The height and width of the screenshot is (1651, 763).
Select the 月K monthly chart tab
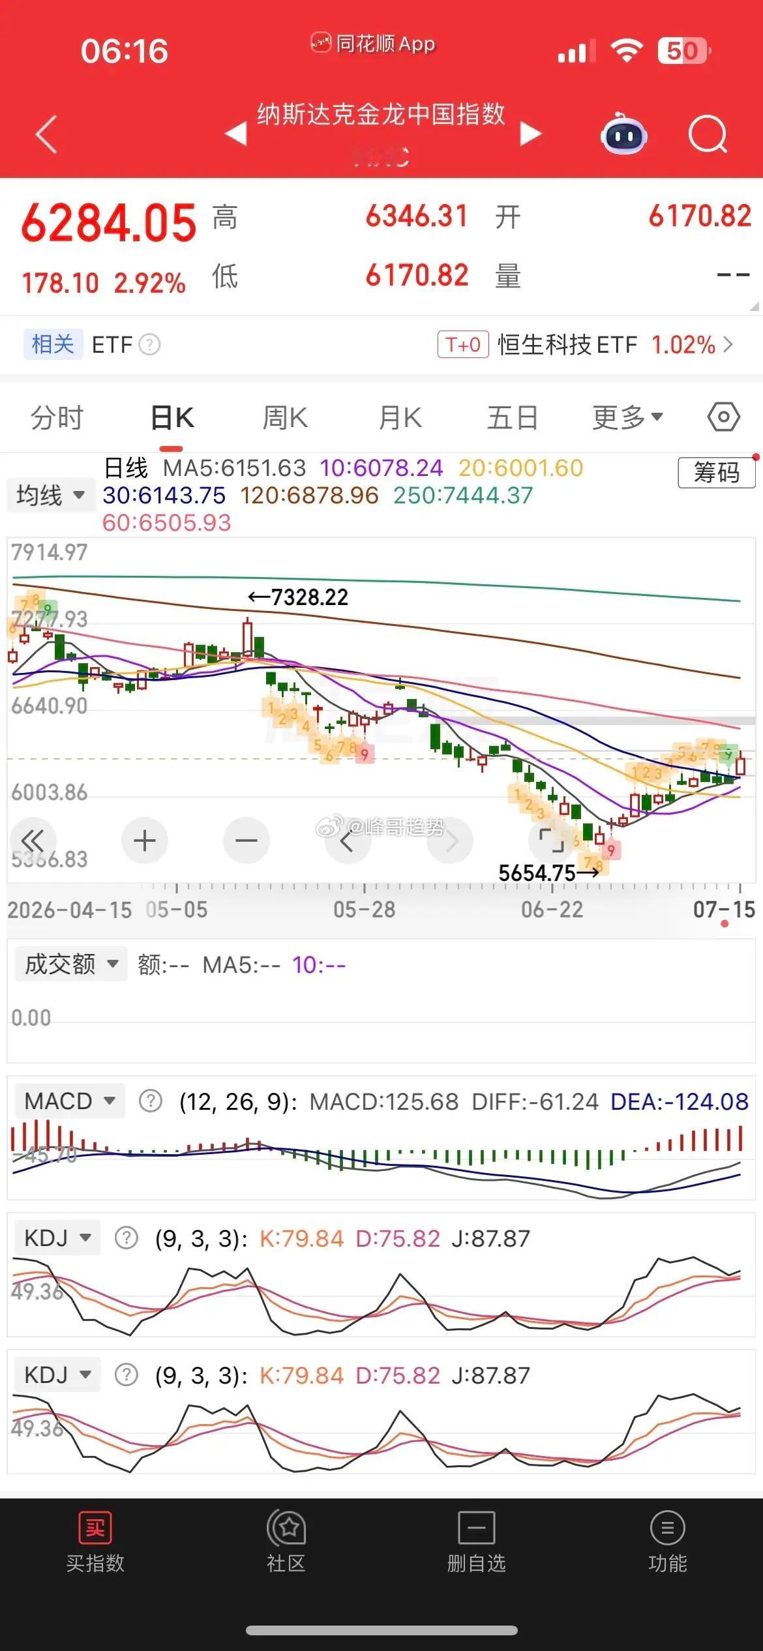point(400,417)
